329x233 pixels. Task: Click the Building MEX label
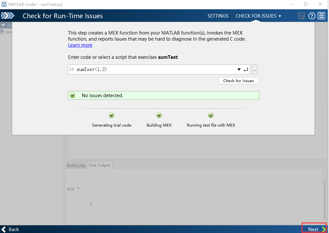tap(159, 125)
